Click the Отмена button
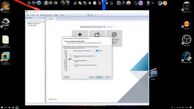Viewport: 194px width, 109px height. (x=107, y=77)
